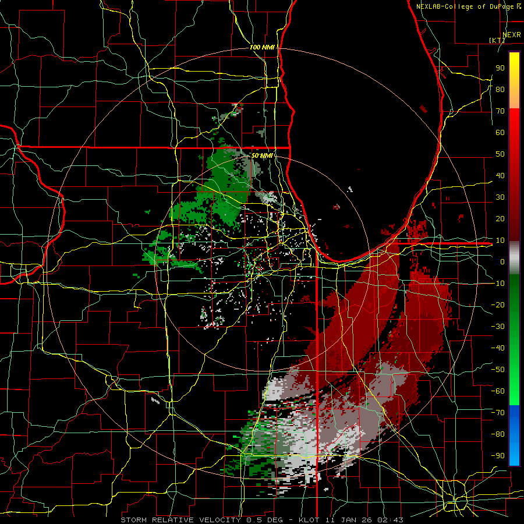Click the -90 value on the velocity scale
Viewport: 524px width, 524px height.
[x=498, y=455]
